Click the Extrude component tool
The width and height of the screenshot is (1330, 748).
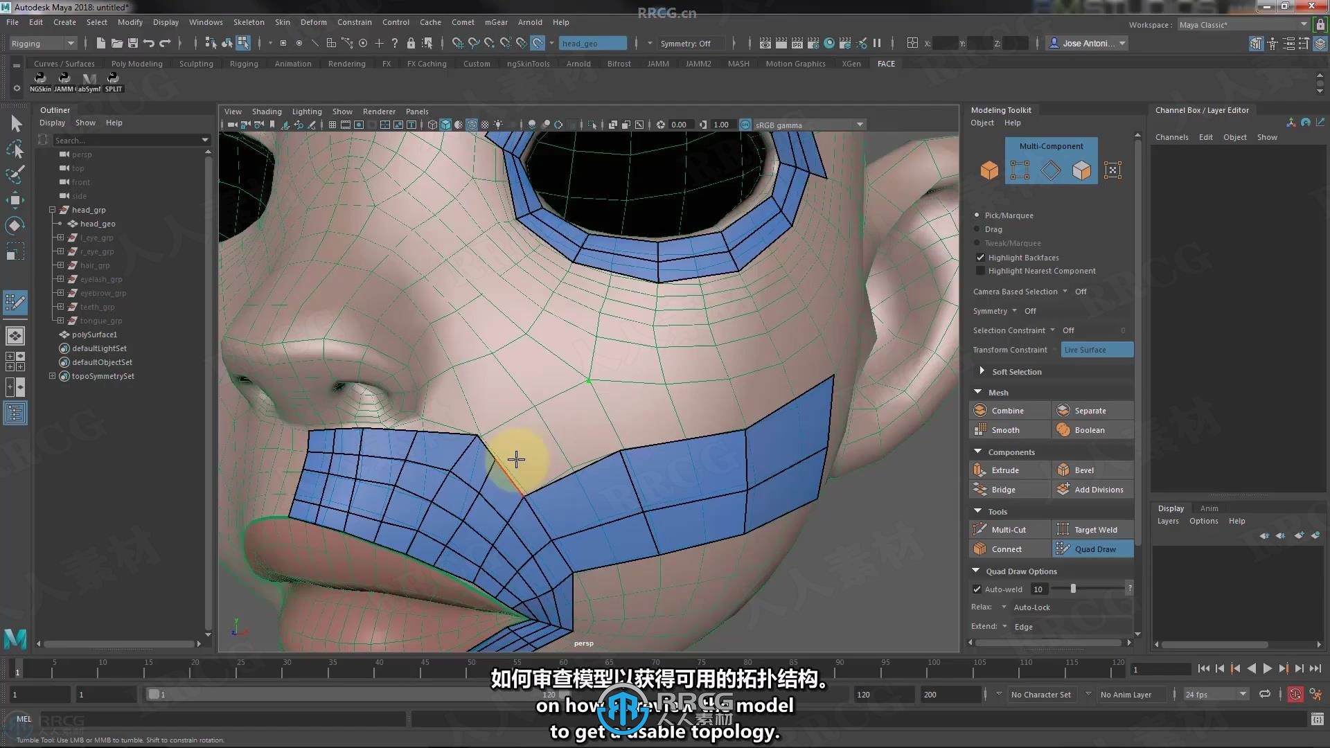[x=1006, y=470]
